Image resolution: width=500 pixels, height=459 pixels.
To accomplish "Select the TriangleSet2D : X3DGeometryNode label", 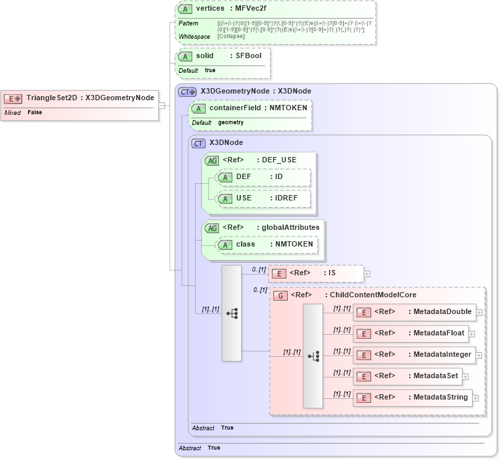I will (x=90, y=98).
